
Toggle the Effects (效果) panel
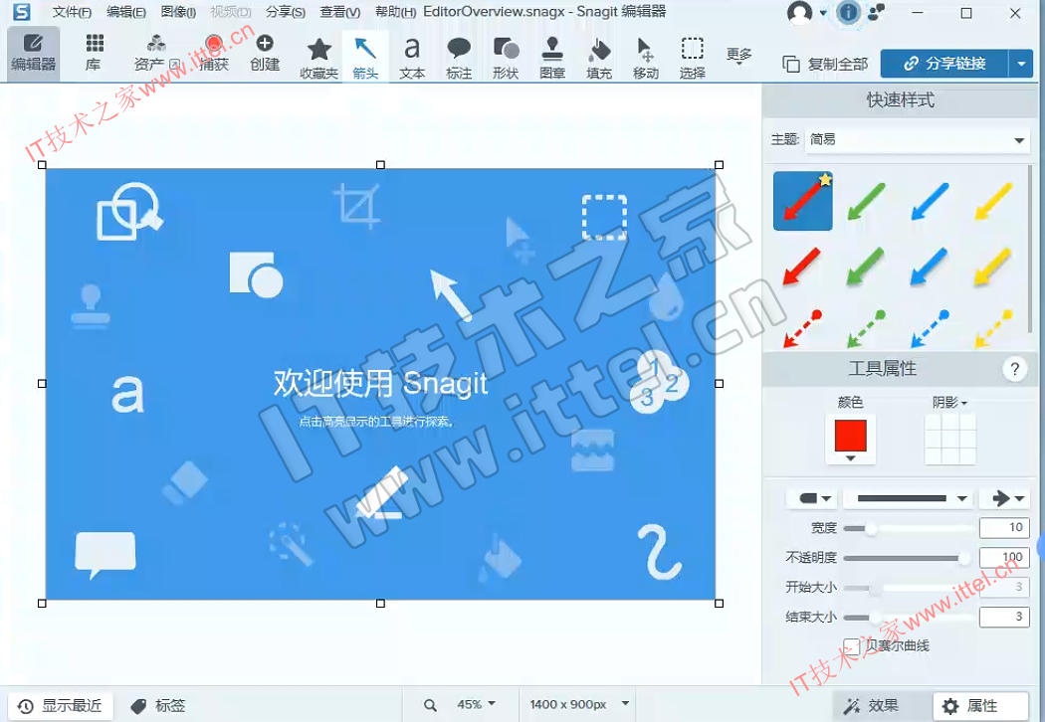pyautogui.click(x=872, y=705)
